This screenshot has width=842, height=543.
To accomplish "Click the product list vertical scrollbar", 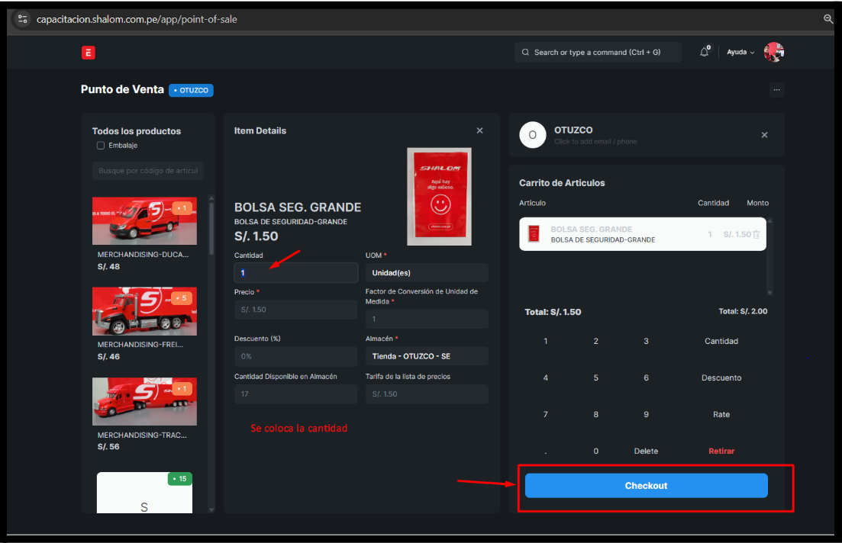I will (x=211, y=229).
